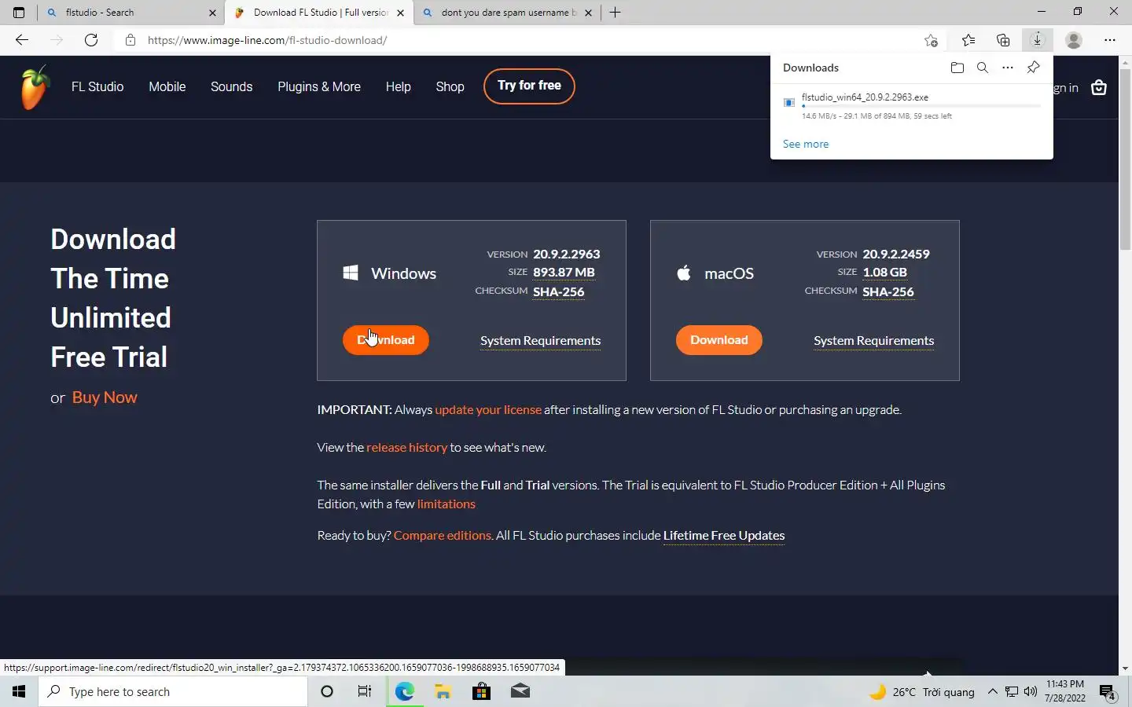1132x707 pixels.
Task: Open macOS SHA-256 checksum link
Action: tap(888, 291)
